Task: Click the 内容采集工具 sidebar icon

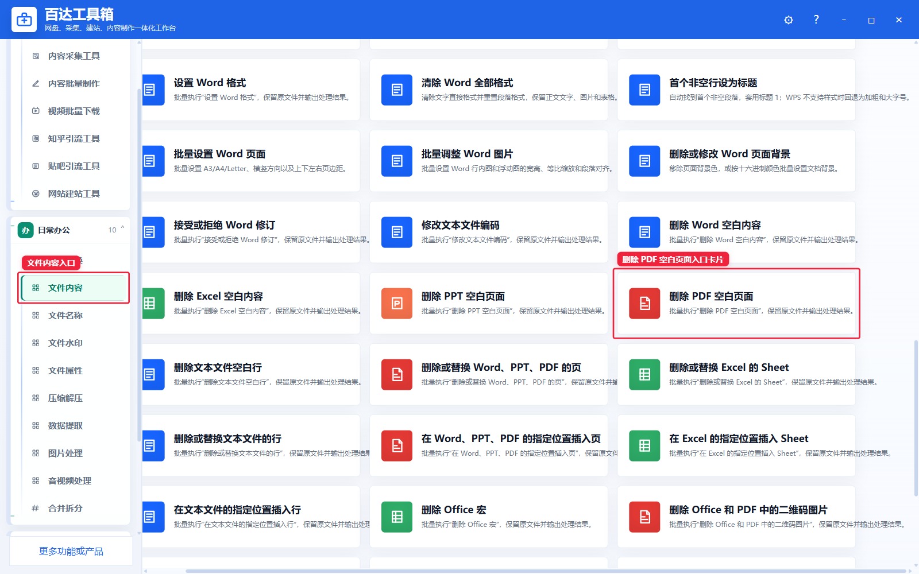Action: pyautogui.click(x=36, y=56)
